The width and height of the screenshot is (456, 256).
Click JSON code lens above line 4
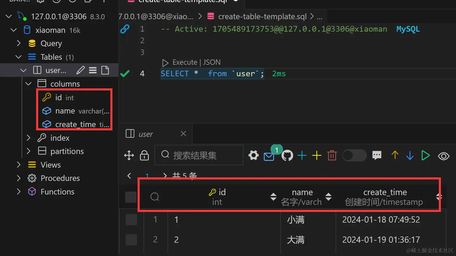212,62
